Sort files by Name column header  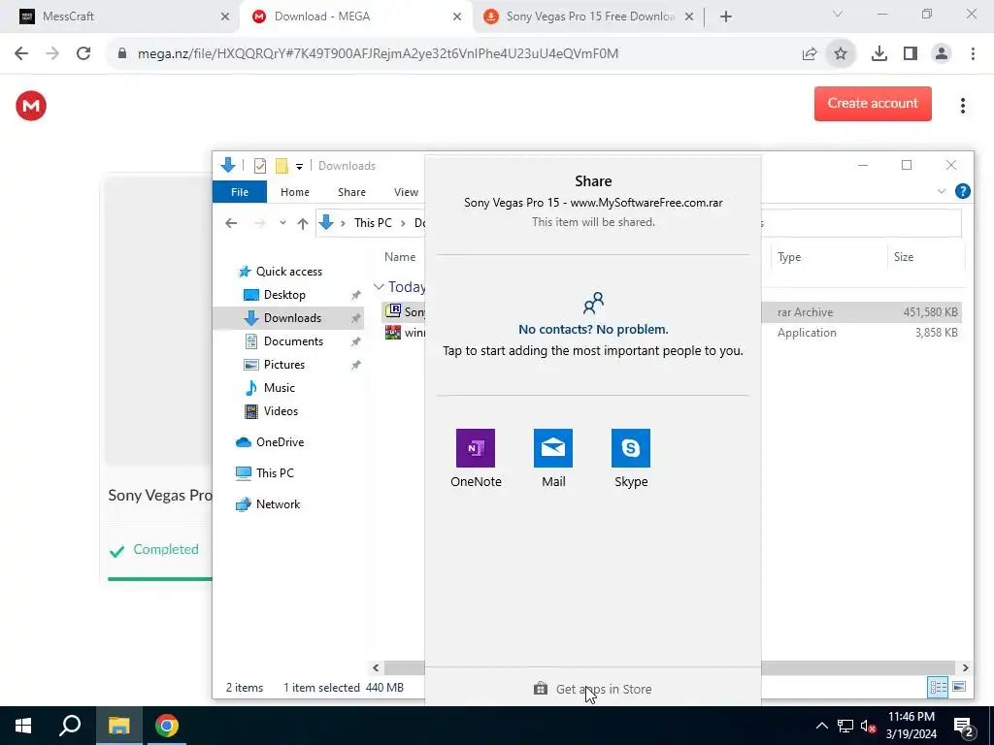[400, 256]
